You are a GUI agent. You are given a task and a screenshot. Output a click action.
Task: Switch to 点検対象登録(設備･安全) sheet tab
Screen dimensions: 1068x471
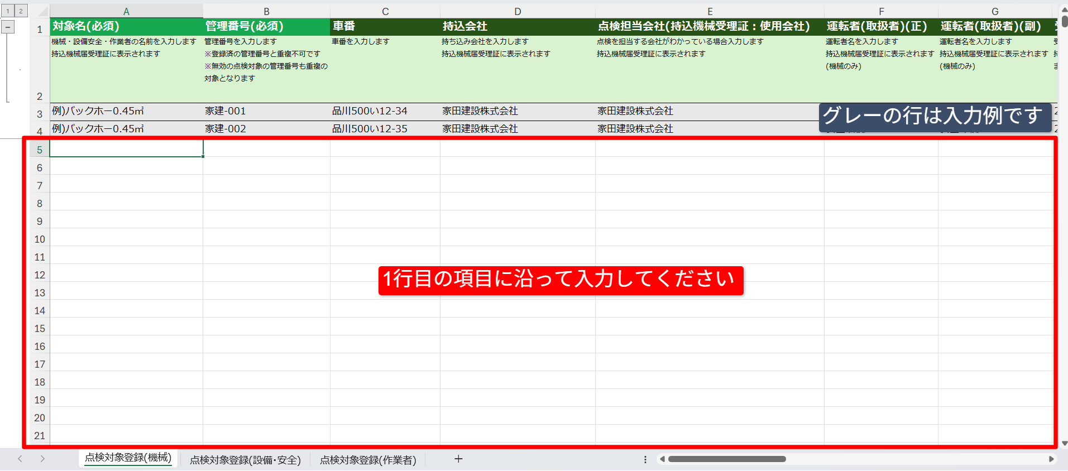(x=245, y=460)
